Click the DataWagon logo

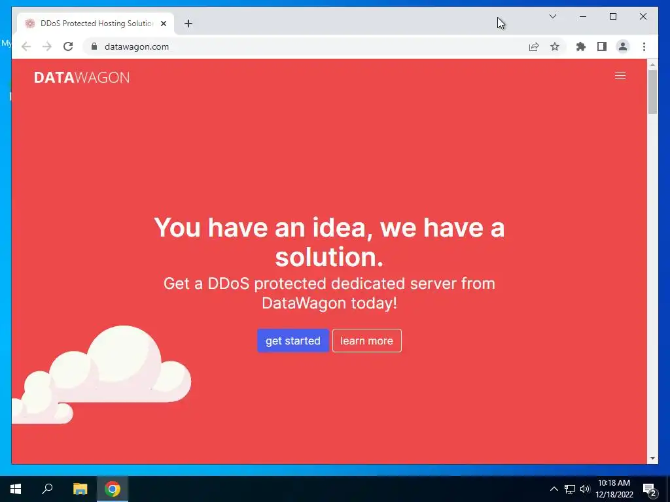pyautogui.click(x=82, y=77)
